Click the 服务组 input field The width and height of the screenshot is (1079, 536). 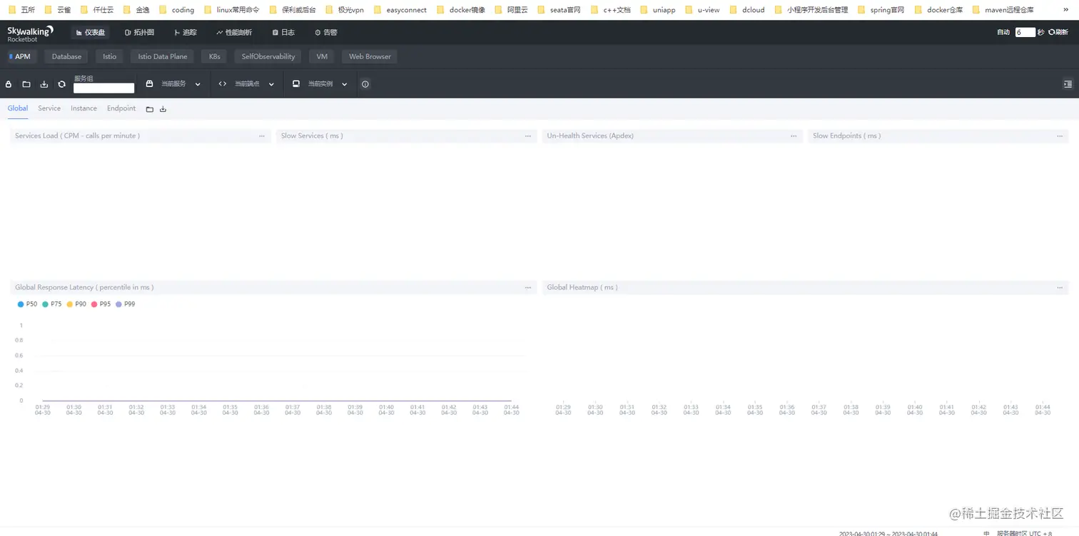[104, 88]
